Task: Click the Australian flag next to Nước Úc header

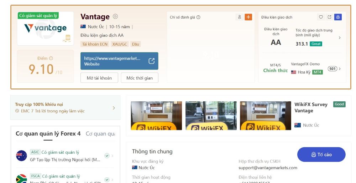Action: pos(83,27)
